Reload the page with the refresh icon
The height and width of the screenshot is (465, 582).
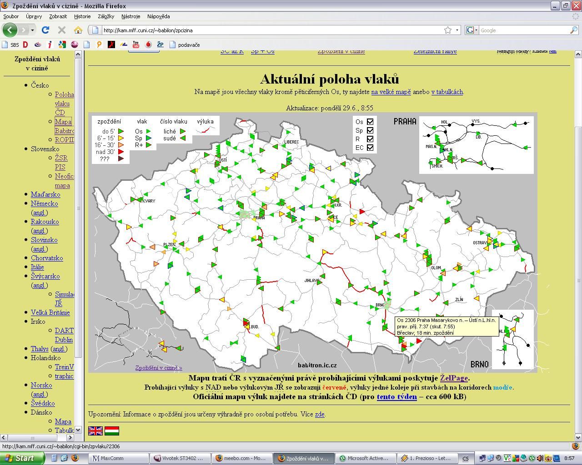pyautogui.click(x=45, y=30)
